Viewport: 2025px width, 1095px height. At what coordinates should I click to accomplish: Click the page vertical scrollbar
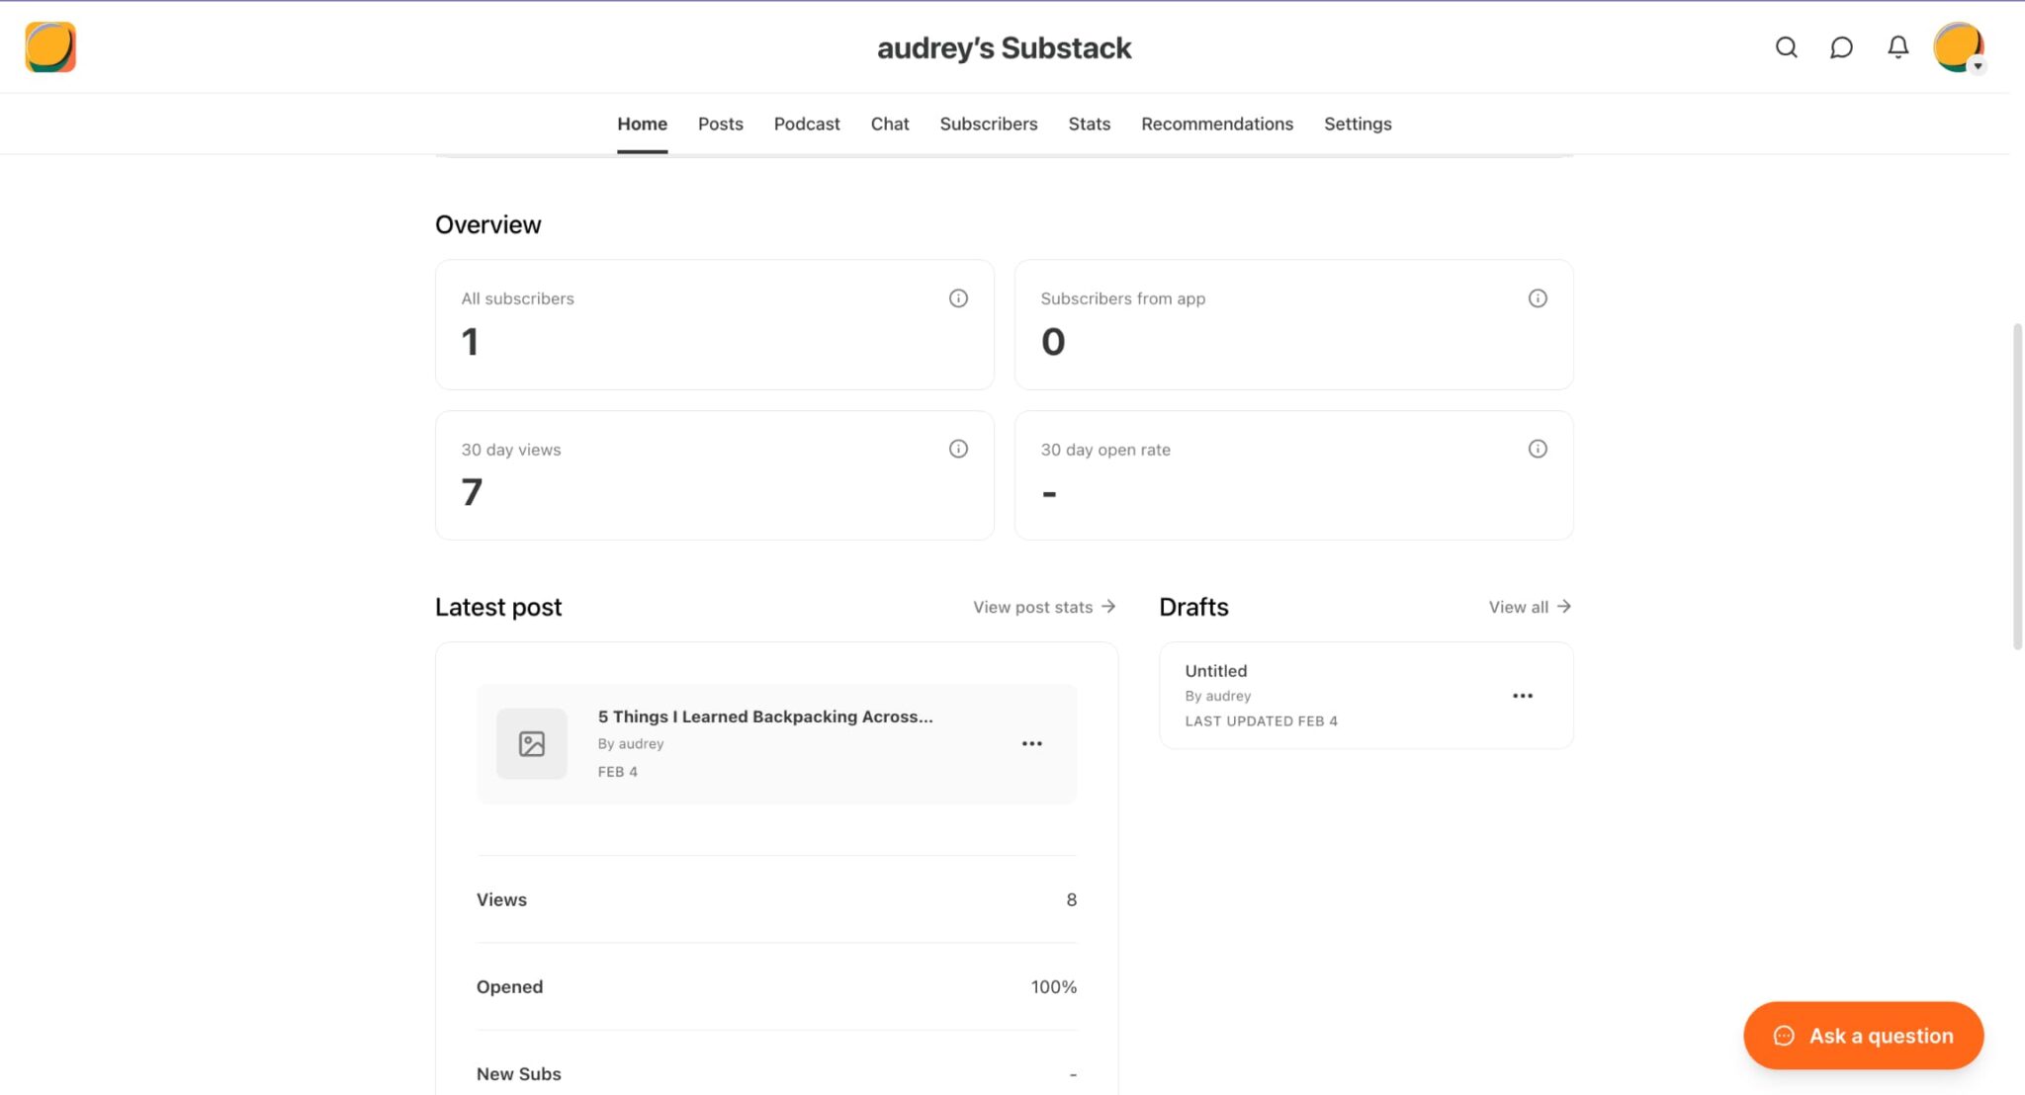click(2017, 484)
